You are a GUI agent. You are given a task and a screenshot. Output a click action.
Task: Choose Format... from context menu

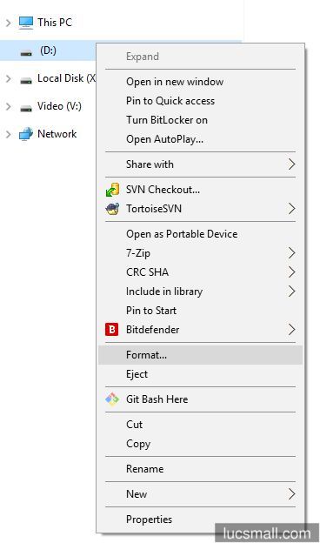(200, 355)
